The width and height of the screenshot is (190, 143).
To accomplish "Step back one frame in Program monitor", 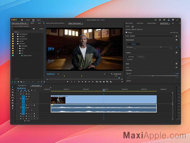I will tap(82, 82).
